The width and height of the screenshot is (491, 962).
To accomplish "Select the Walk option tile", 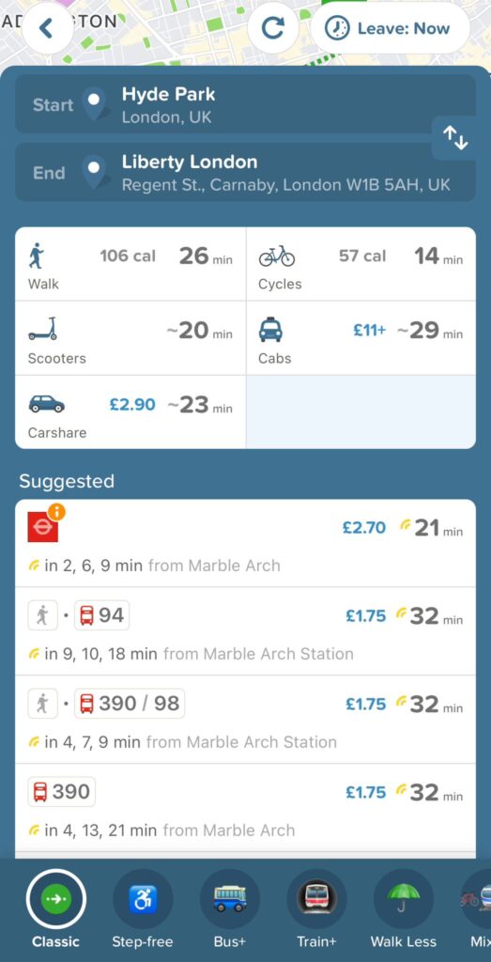I will click(130, 264).
